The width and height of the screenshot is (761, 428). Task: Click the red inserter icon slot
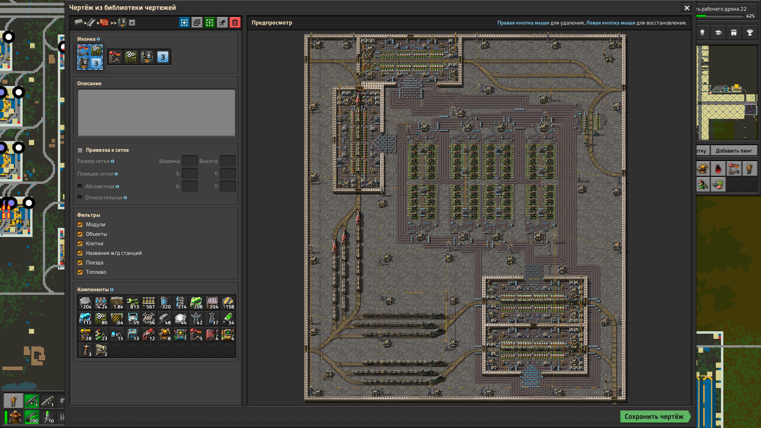coord(115,57)
